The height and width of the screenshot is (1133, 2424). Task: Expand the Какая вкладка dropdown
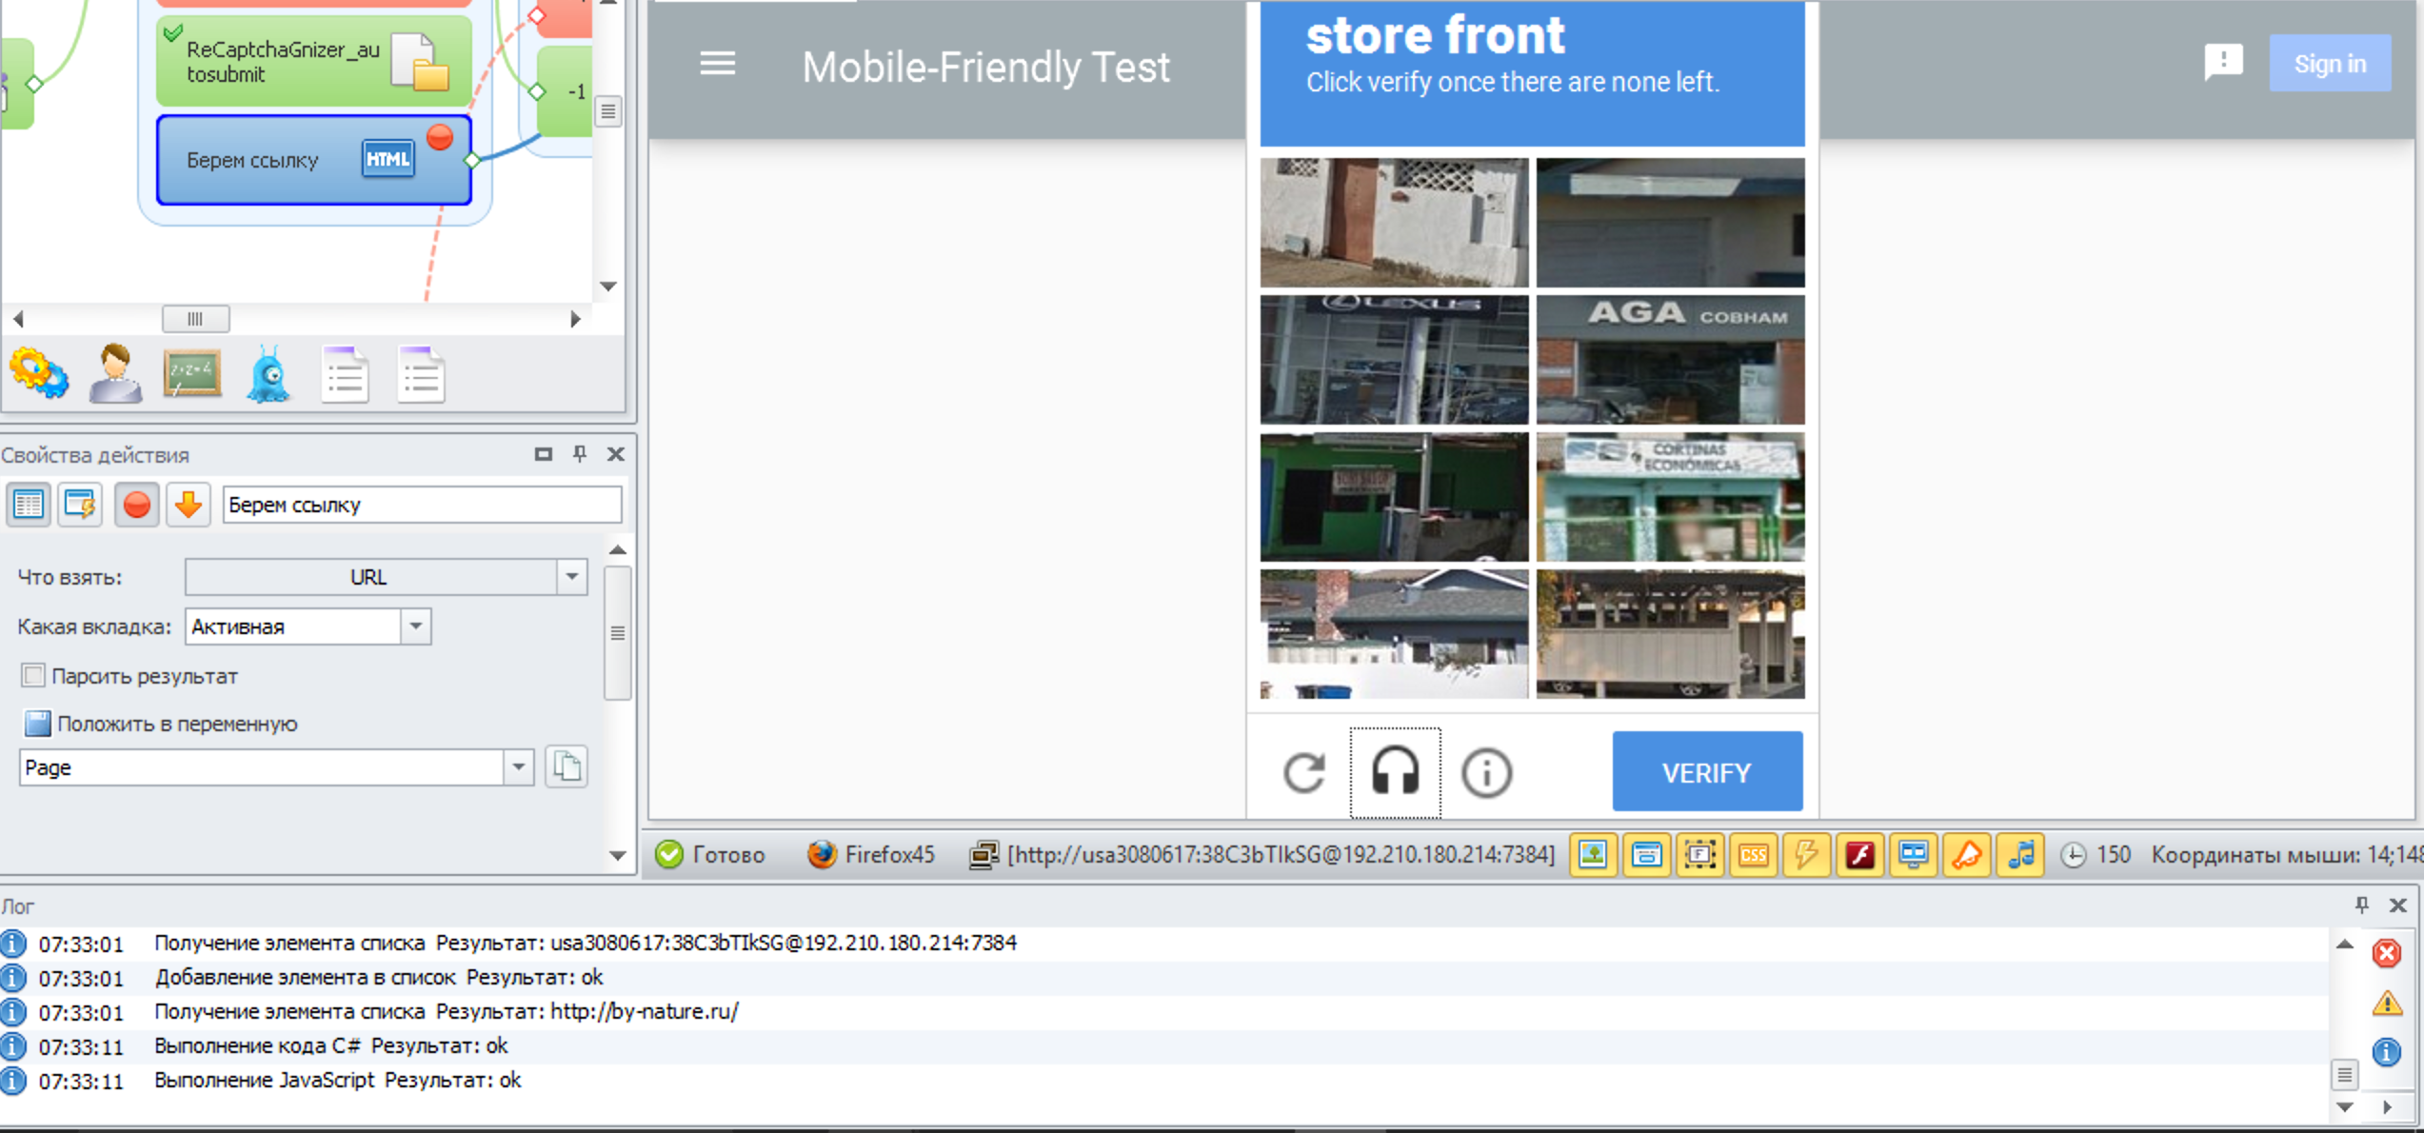(415, 626)
